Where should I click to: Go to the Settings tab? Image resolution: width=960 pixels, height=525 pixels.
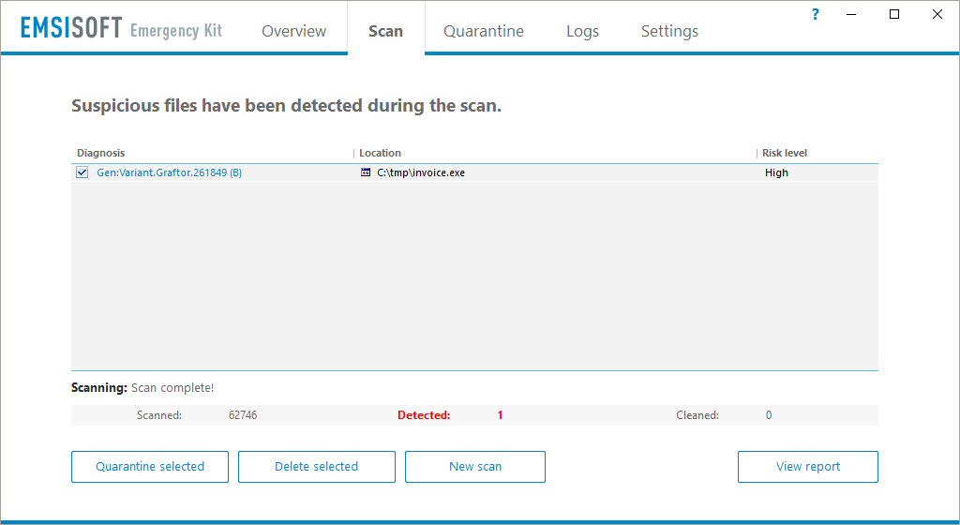(669, 31)
